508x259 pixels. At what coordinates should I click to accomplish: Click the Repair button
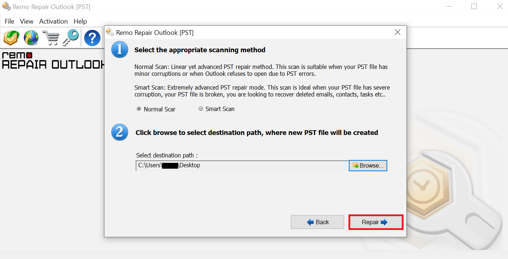pos(375,222)
